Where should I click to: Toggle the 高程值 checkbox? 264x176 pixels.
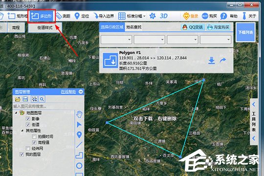point(34,142)
